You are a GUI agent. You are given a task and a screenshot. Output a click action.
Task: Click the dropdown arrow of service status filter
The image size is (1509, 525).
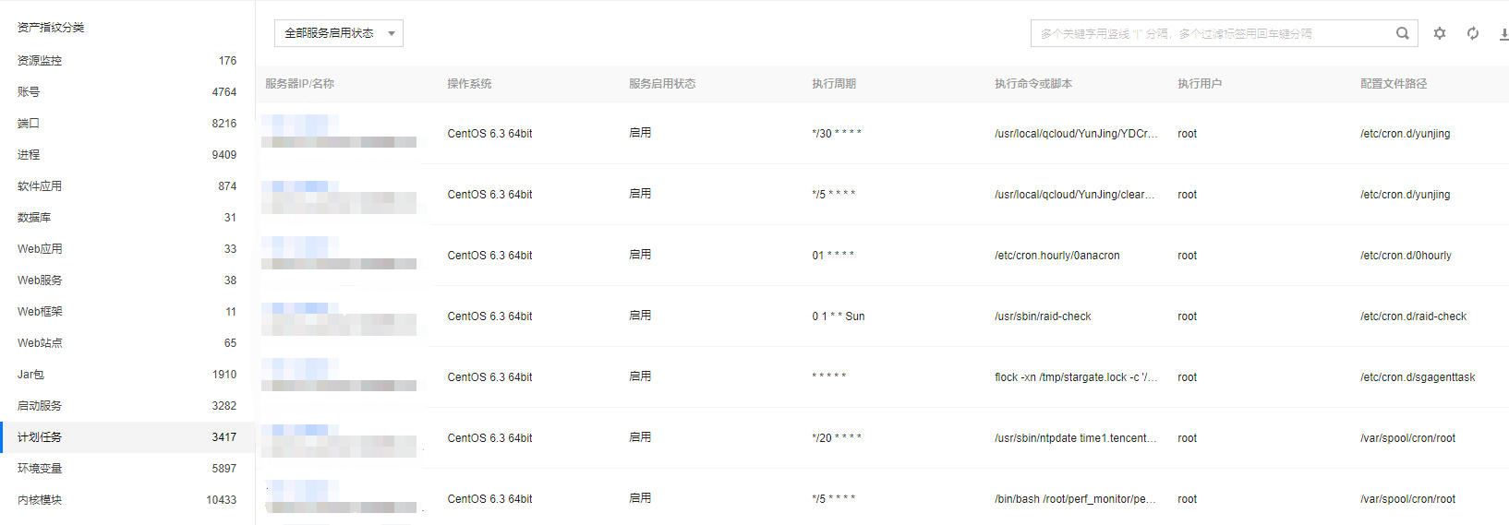tap(392, 34)
